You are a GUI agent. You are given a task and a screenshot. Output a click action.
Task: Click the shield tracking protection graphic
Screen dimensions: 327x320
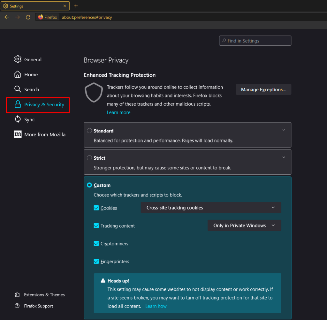(94, 92)
